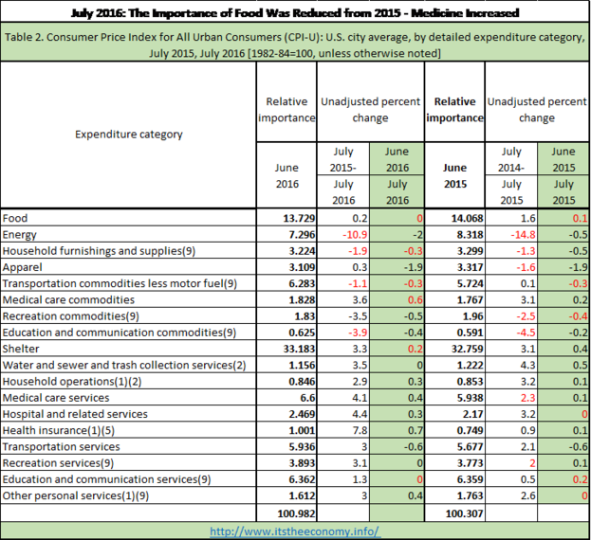The image size is (591, 540).
Task: Click the 'July 2016: The Importance of Food' heading
Action: [295, 13]
